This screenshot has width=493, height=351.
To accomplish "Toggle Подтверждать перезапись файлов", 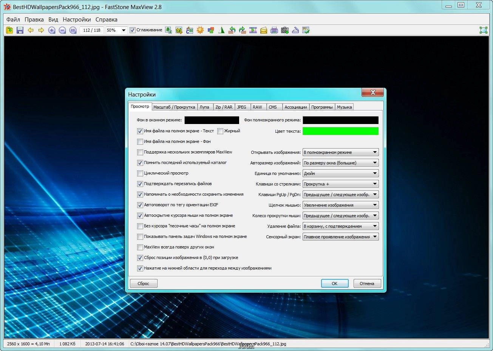I will point(140,184).
